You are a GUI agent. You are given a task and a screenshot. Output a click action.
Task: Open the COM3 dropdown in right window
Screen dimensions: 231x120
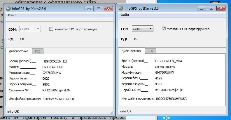point(142,29)
